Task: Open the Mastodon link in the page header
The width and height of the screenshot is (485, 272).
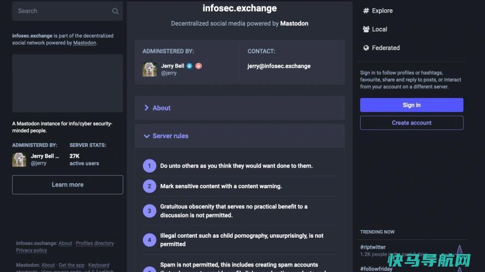Action: click(x=294, y=23)
